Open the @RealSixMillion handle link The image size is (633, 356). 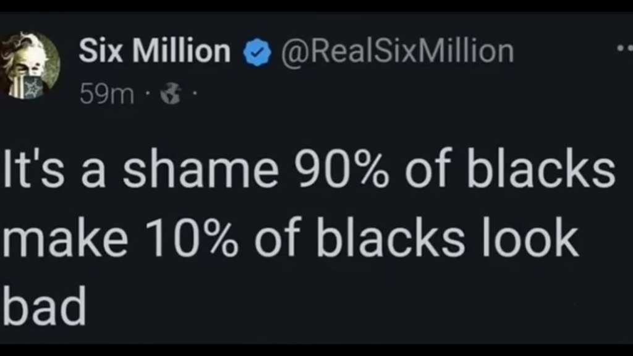[397, 52]
